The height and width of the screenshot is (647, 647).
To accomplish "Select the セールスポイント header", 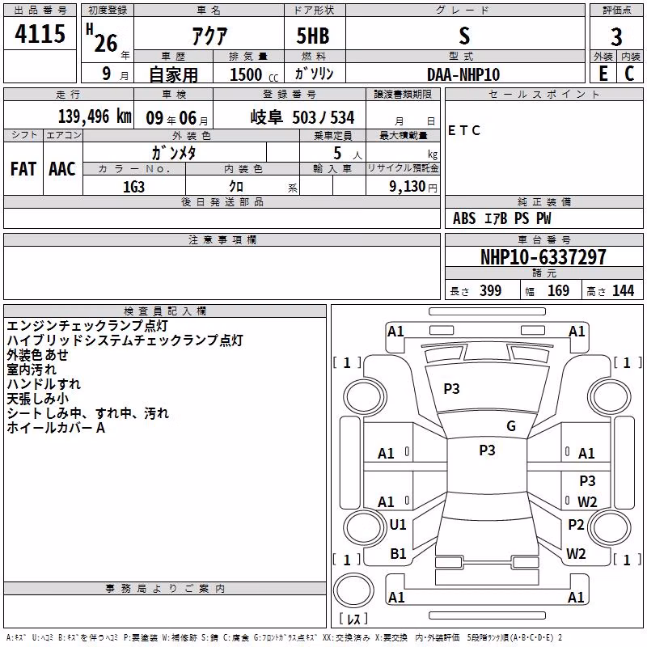I will 544,94.
